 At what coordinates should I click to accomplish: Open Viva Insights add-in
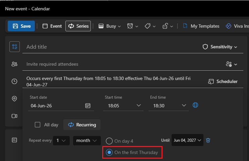tap(237, 26)
